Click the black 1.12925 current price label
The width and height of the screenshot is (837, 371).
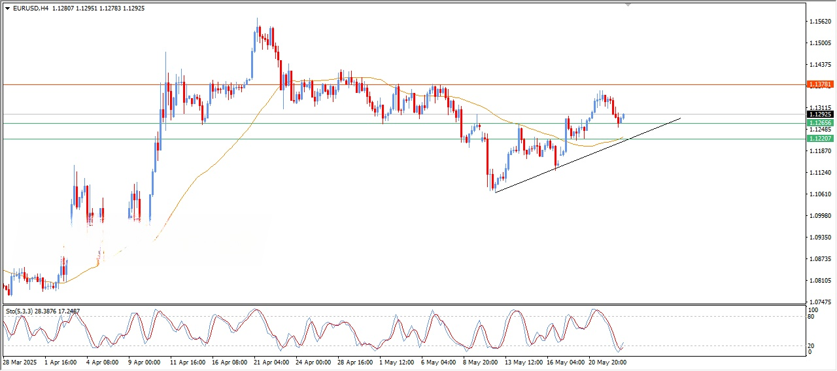(820, 115)
